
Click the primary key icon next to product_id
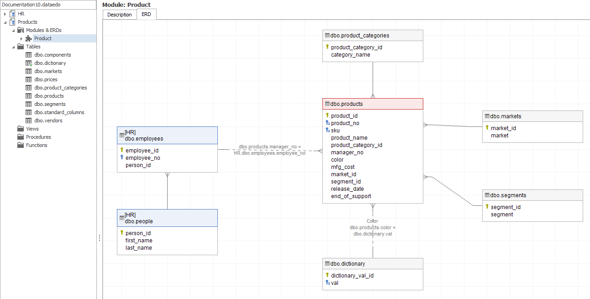point(327,115)
